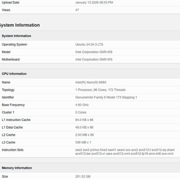The height and width of the screenshot is (179, 180).
Task: Select the Base Frequency 4.60 GHz value
Action: click(82, 105)
